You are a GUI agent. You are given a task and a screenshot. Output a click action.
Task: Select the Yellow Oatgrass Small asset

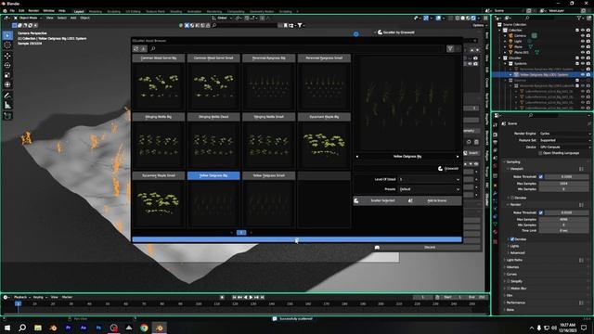point(268,175)
